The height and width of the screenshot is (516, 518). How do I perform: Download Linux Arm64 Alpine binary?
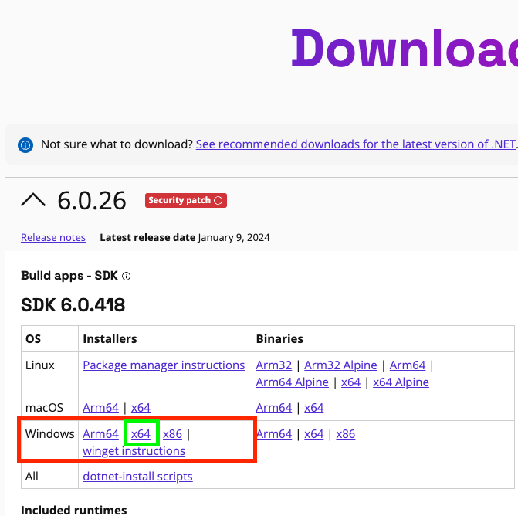click(293, 382)
